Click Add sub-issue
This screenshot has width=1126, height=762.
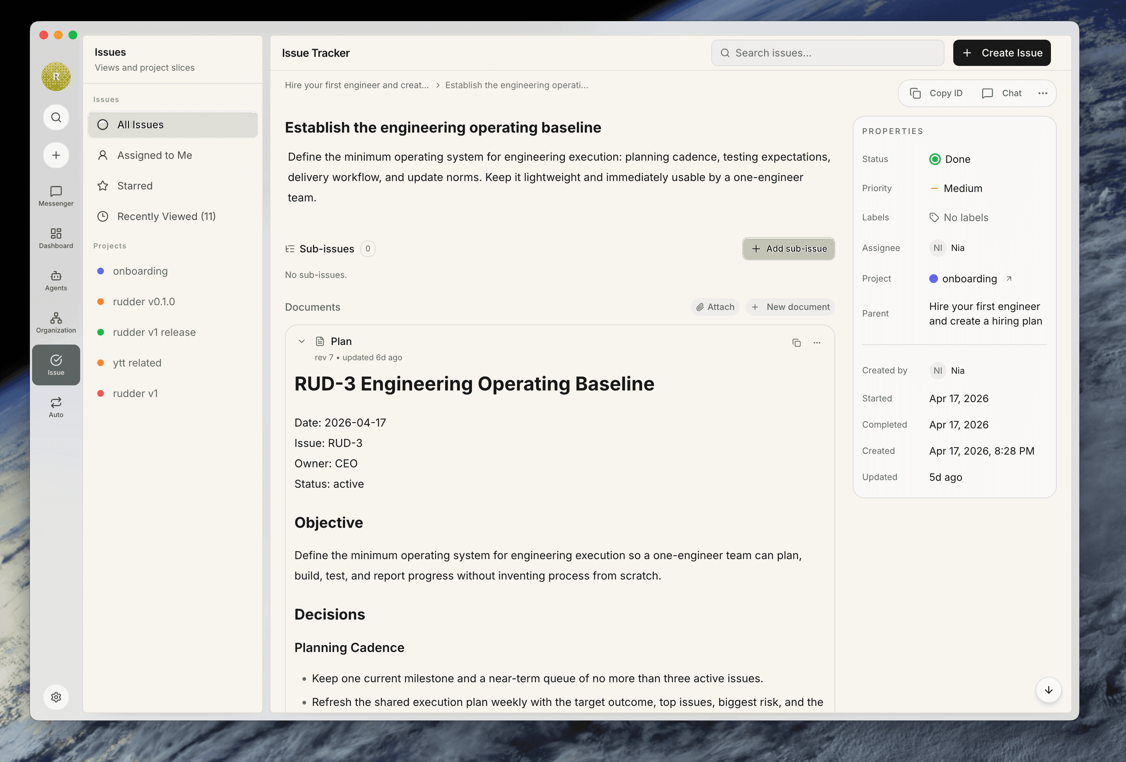788,248
